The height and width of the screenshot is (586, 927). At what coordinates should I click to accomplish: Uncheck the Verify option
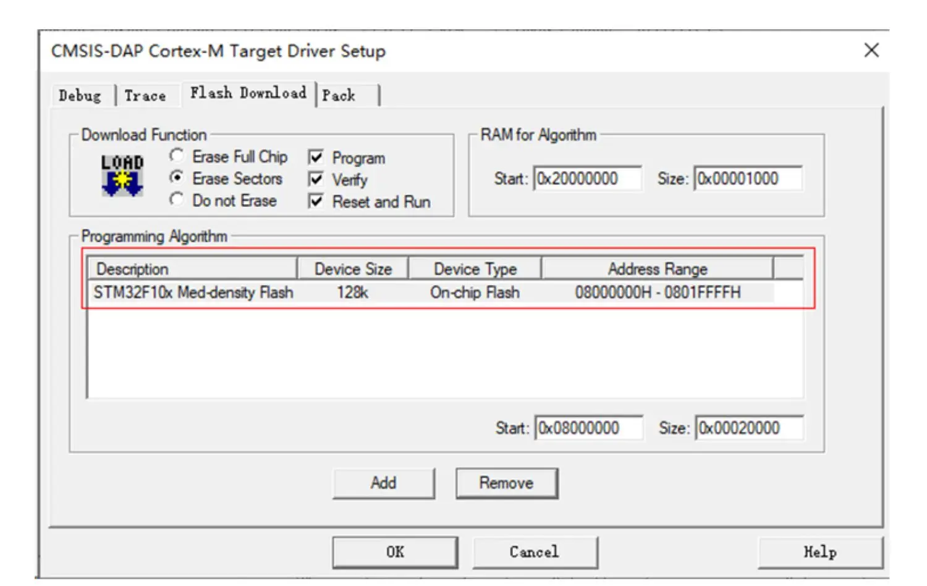pos(316,179)
